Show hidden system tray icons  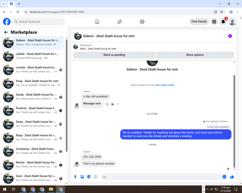pos(208,189)
